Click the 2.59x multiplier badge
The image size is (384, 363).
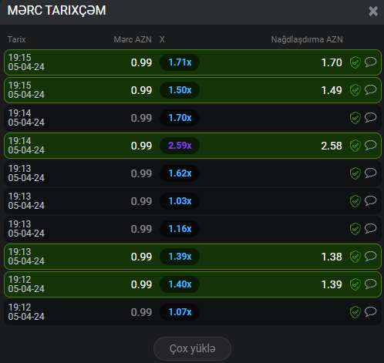[x=180, y=146]
